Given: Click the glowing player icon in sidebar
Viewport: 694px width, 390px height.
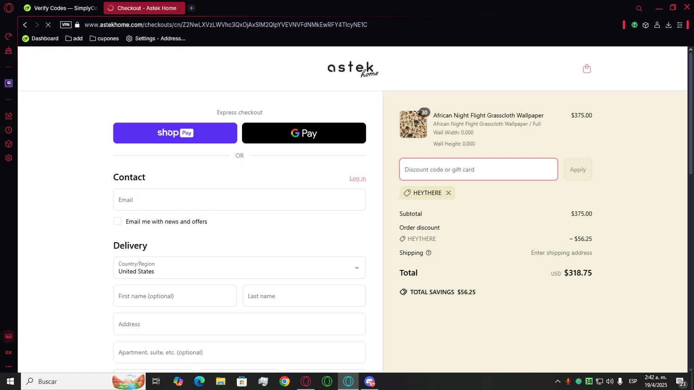Looking at the screenshot, I should point(8,336).
